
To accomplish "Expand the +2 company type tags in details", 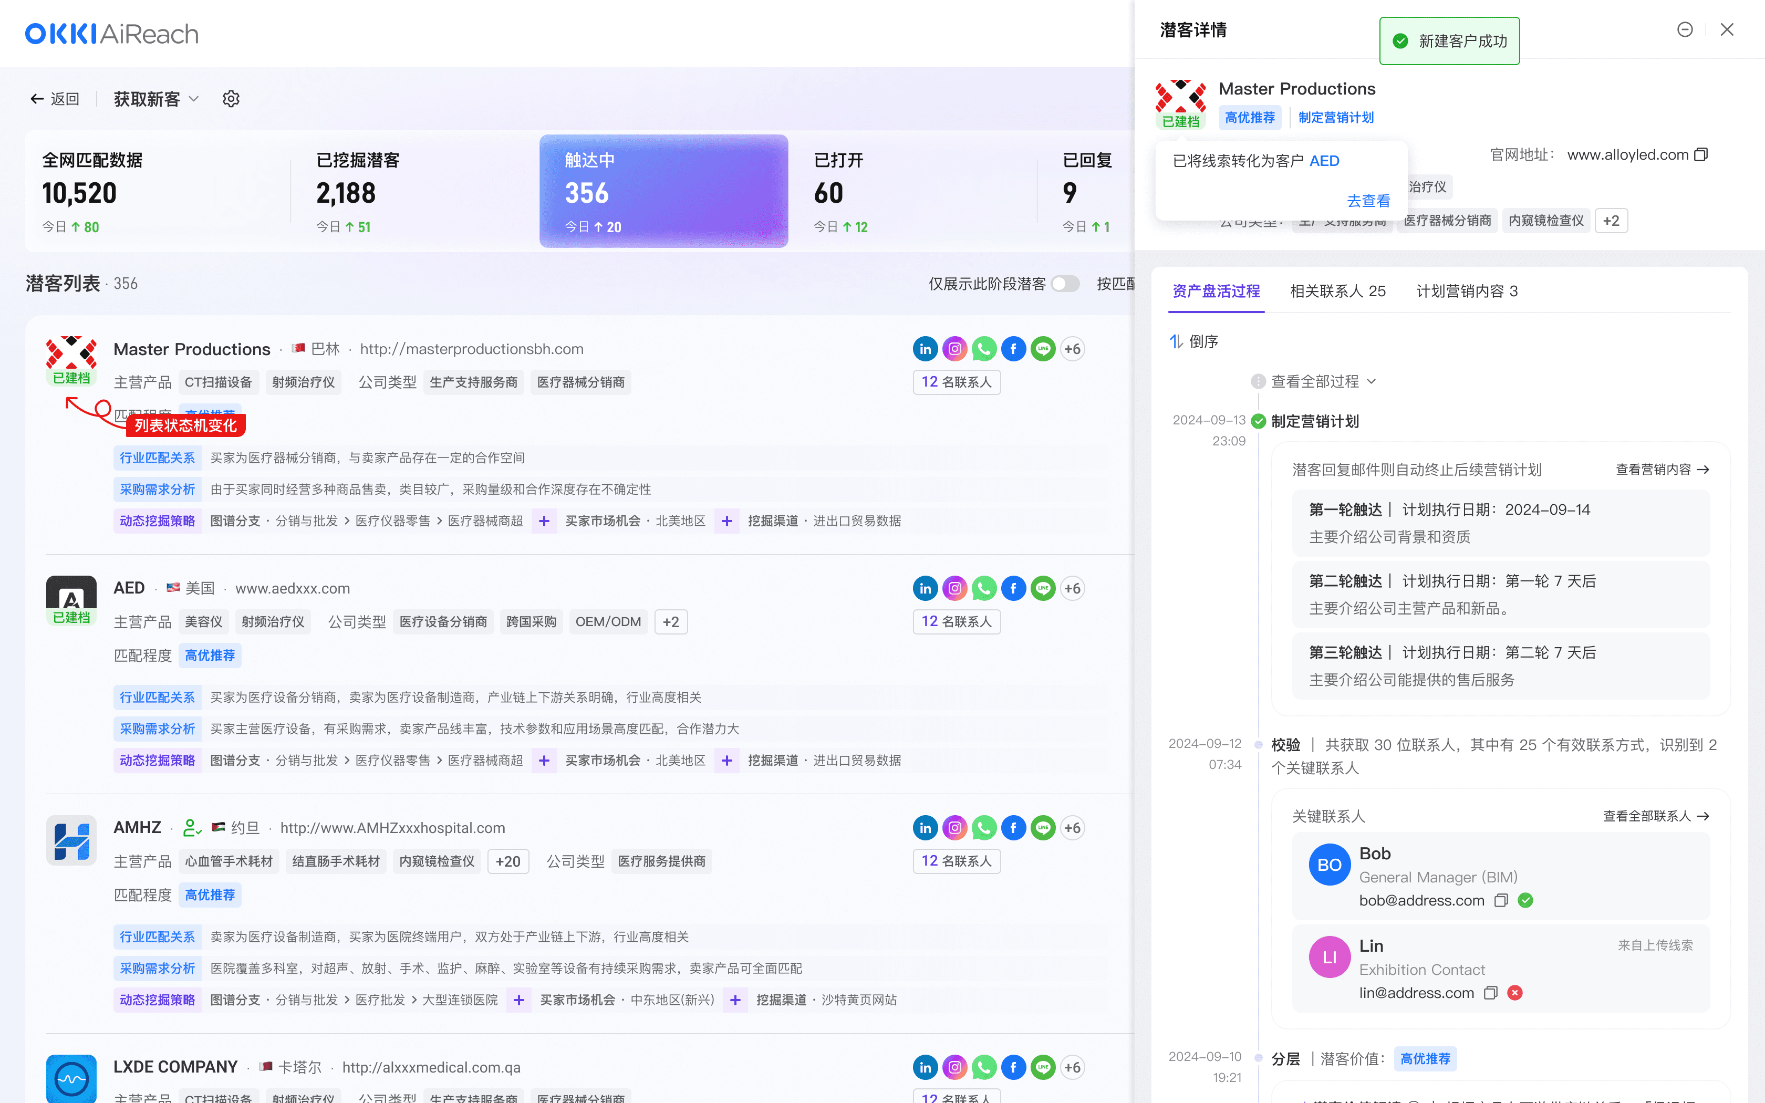I will click(1611, 220).
